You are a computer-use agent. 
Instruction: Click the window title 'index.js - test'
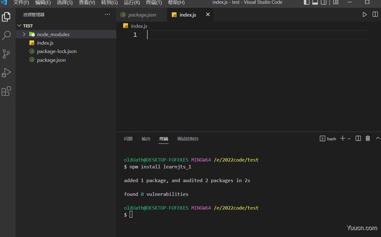click(247, 2)
